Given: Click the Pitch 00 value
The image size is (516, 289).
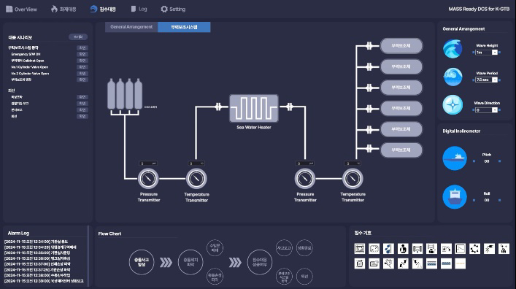Looking at the screenshot, I should click(x=487, y=161).
